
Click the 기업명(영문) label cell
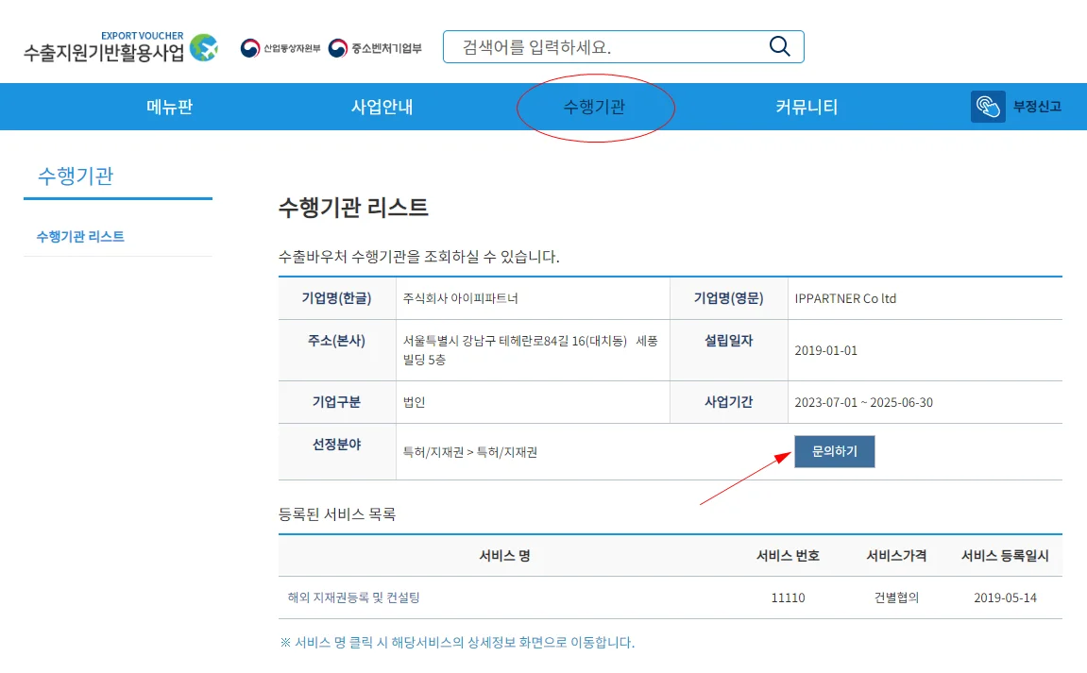coord(728,298)
